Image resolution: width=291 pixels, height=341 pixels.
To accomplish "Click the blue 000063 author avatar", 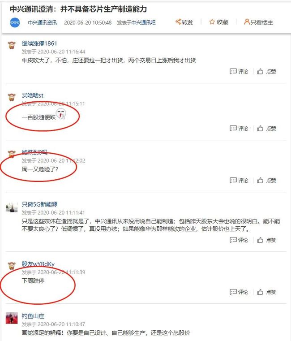I will coord(15,22).
